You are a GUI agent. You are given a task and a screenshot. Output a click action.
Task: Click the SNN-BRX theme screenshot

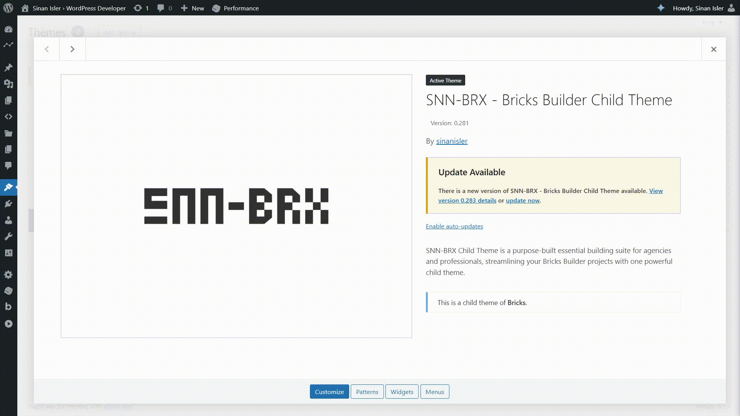[x=236, y=206]
